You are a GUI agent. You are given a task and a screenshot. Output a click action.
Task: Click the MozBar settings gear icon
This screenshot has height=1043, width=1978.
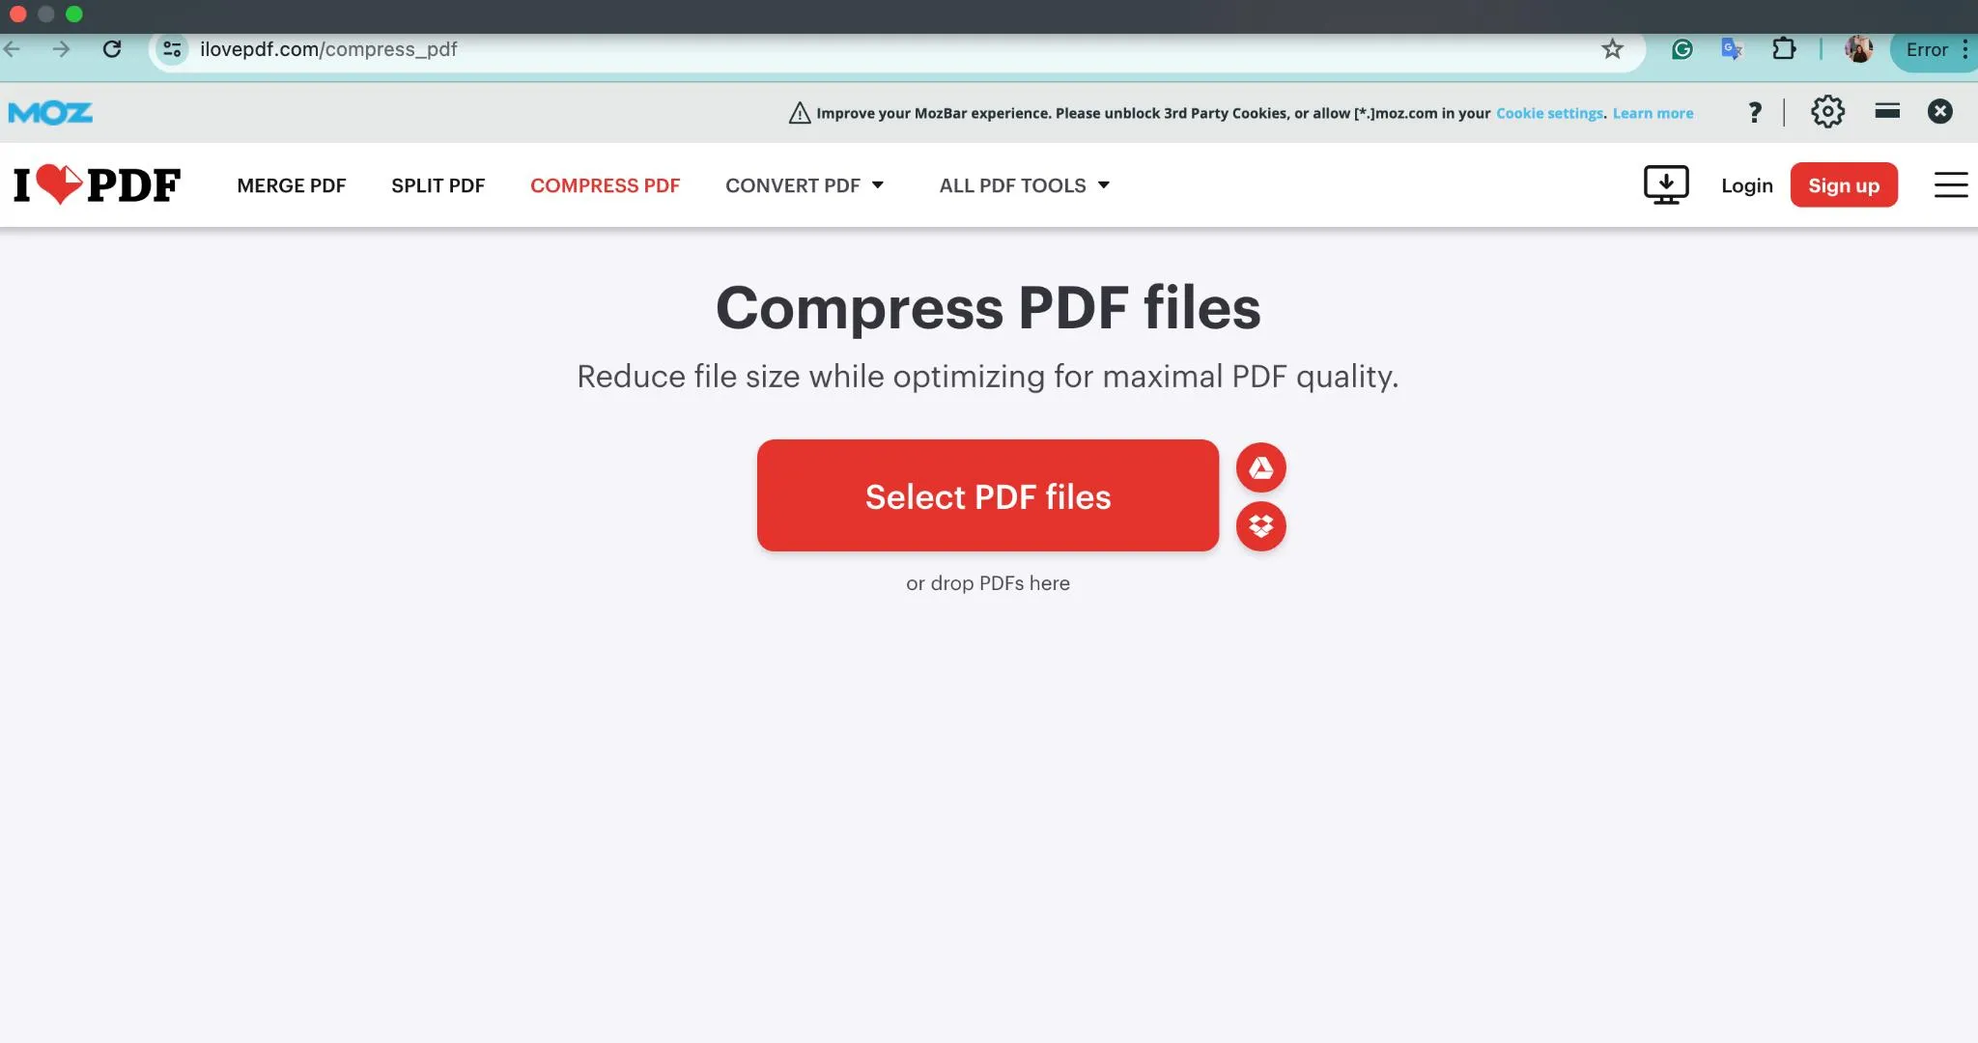[x=1826, y=111]
